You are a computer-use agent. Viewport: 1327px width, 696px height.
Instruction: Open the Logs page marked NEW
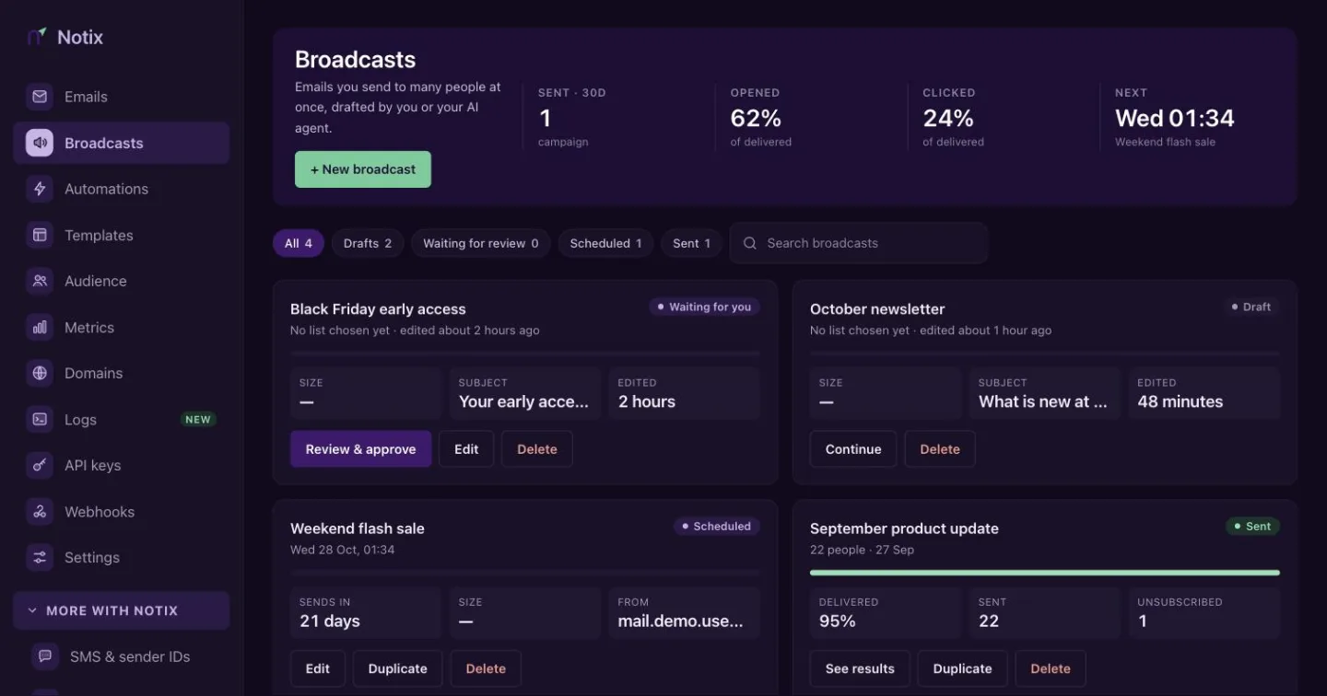[122, 419]
